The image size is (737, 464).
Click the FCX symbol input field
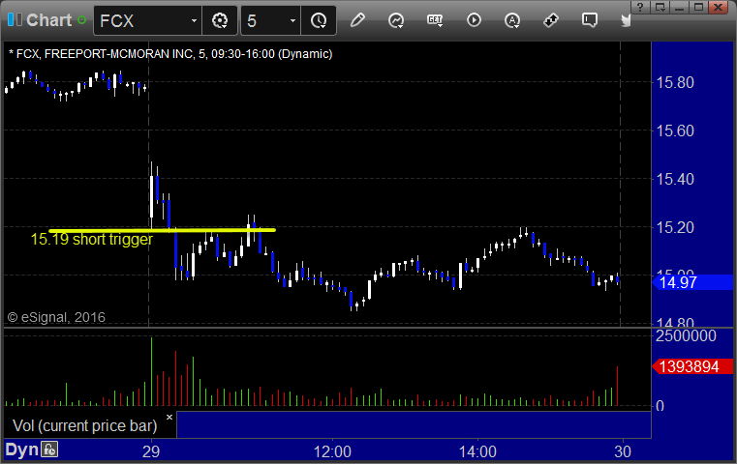pyautogui.click(x=141, y=20)
